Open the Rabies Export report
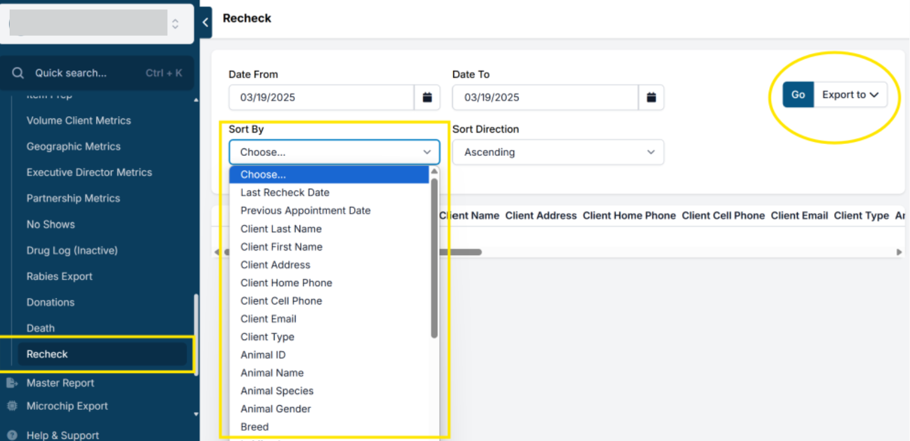 click(x=60, y=277)
